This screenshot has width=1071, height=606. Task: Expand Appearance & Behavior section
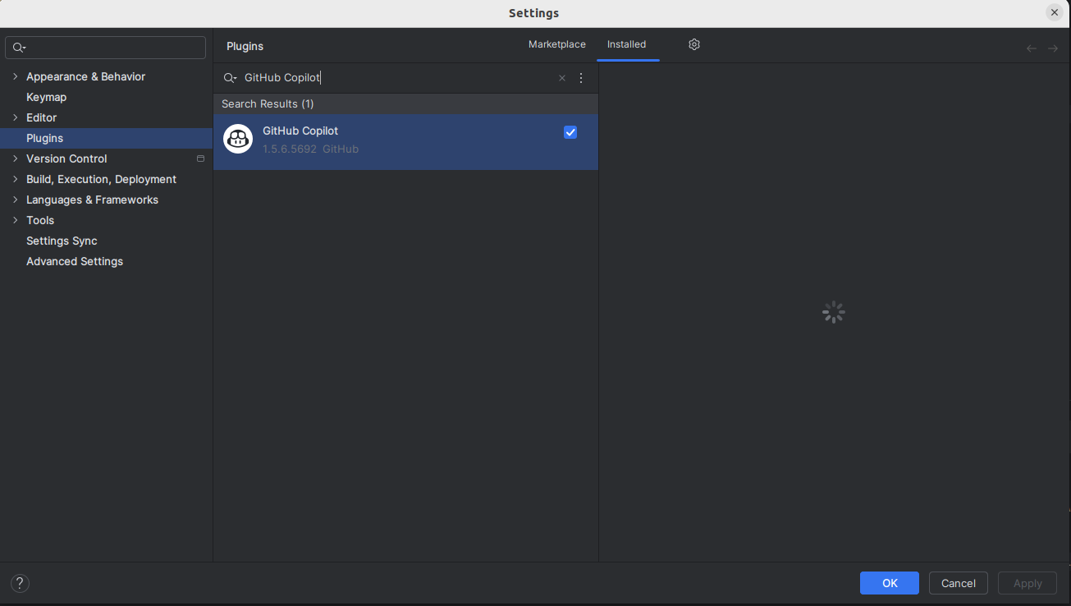pos(15,76)
